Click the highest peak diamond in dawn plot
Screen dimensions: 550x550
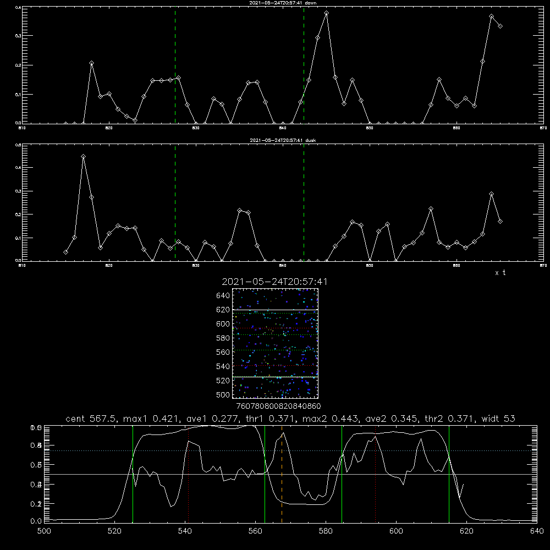(327, 13)
